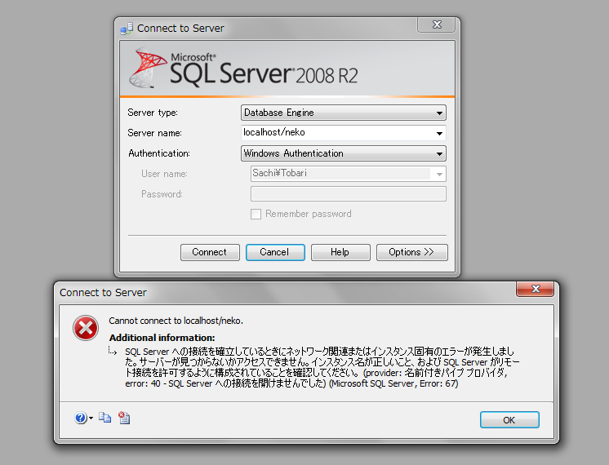Image resolution: width=609 pixels, height=465 pixels.
Task: Click the Connect button
Action: point(210,252)
